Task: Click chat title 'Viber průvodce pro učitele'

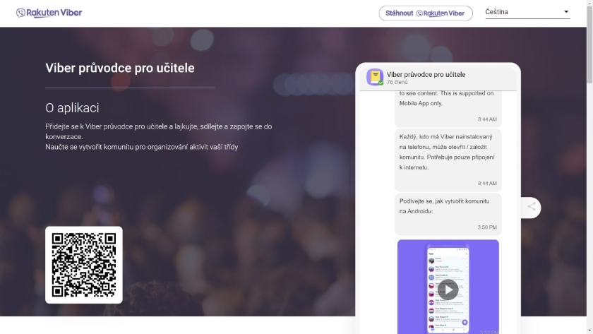Action: tap(426, 75)
